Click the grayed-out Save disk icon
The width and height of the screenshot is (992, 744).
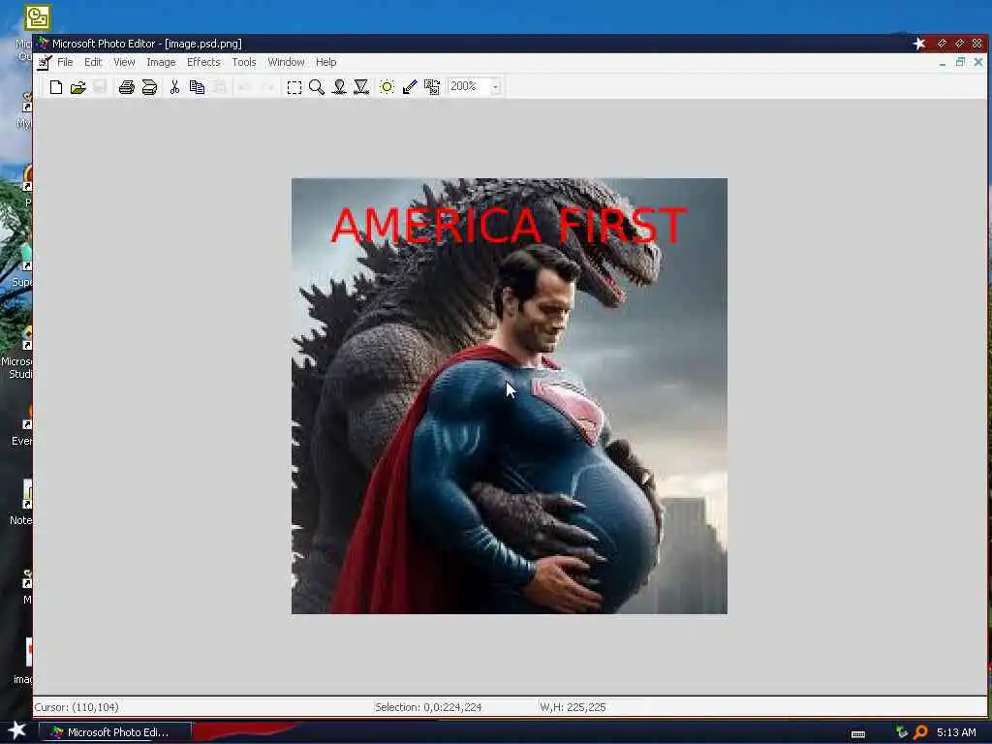coord(100,87)
